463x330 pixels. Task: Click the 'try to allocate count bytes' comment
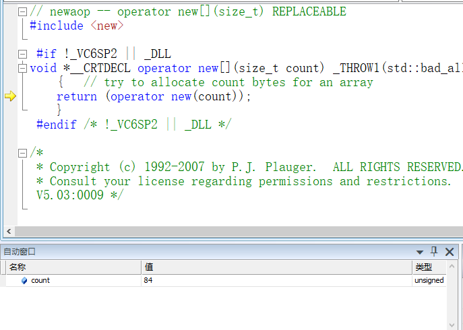228,83
